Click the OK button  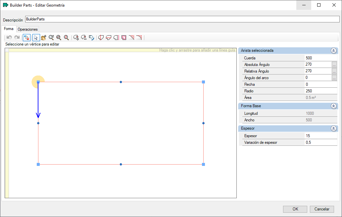[295, 209]
